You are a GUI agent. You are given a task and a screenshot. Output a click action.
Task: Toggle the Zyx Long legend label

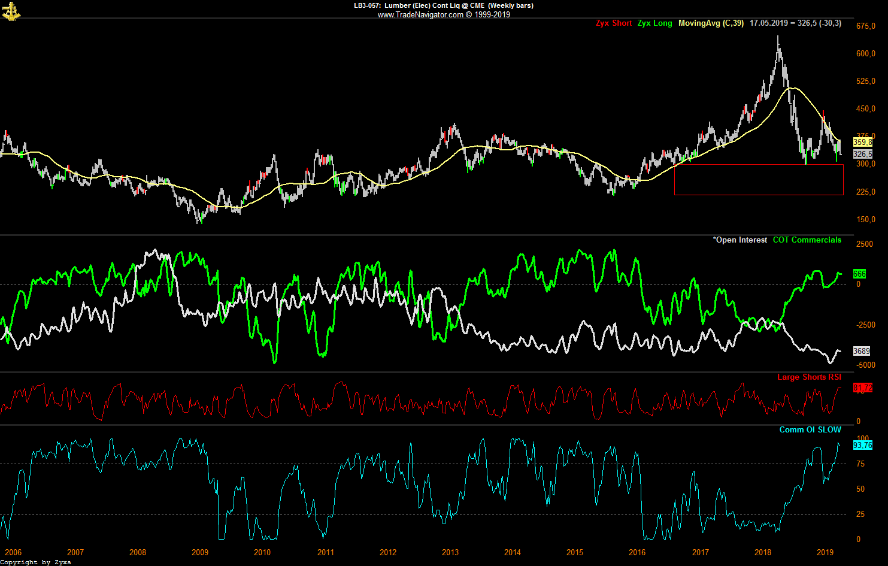tap(654, 23)
